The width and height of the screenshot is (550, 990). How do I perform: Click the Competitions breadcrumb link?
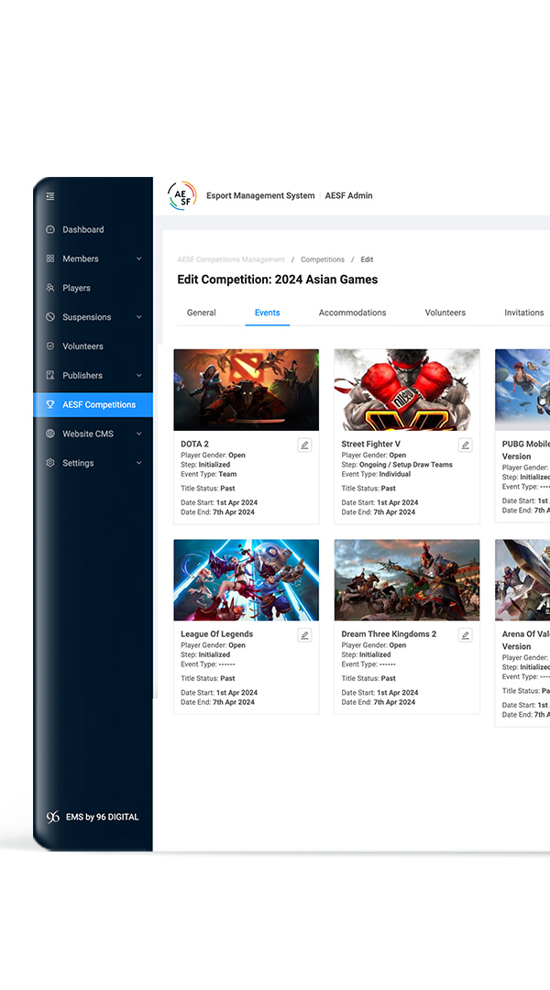tap(323, 259)
